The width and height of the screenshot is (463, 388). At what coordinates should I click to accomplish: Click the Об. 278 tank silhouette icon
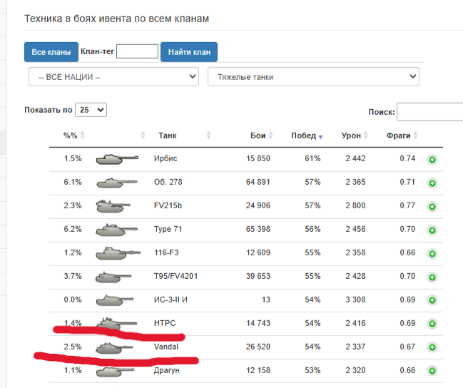coord(117,183)
